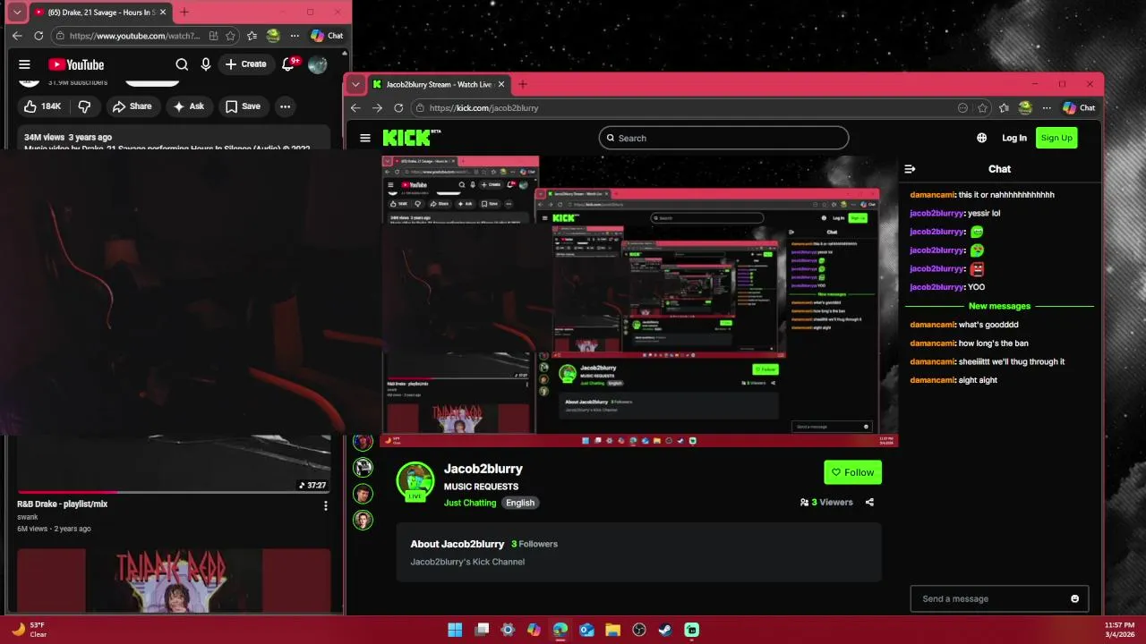Close the Drake, 21 Savage tab
The height and width of the screenshot is (644, 1146).
tap(163, 13)
